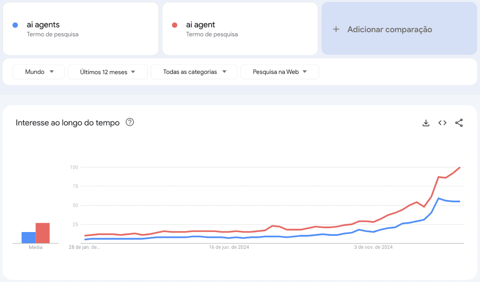Open the help icon beside chart title
The width and height of the screenshot is (480, 282).
(x=130, y=122)
